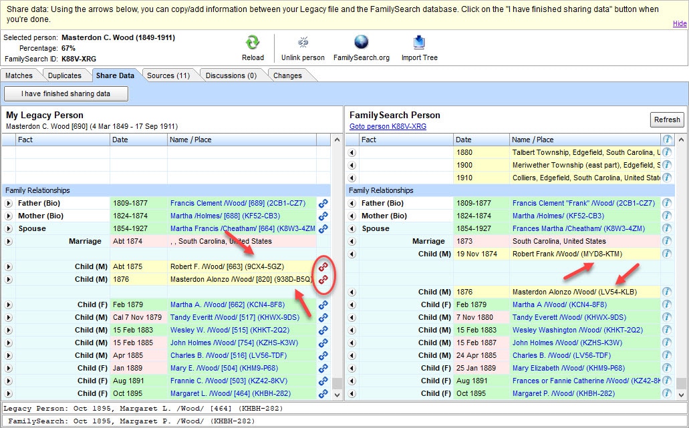Open info icon for Mary Elizabeth Wood
The width and height of the screenshot is (689, 428).
pyautogui.click(x=667, y=369)
